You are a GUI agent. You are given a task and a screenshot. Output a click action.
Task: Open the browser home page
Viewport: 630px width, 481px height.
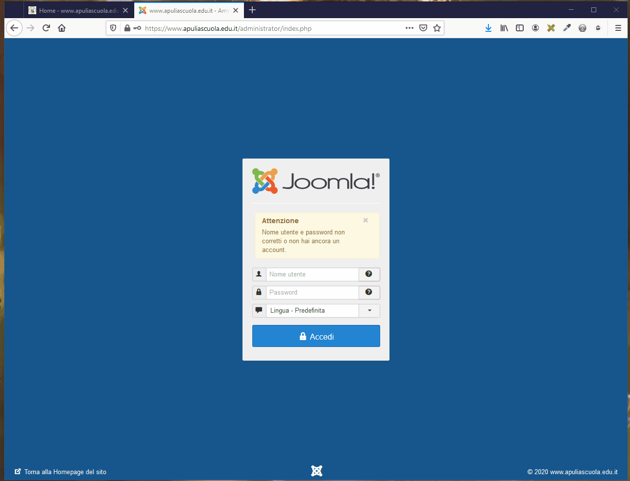[62, 28]
